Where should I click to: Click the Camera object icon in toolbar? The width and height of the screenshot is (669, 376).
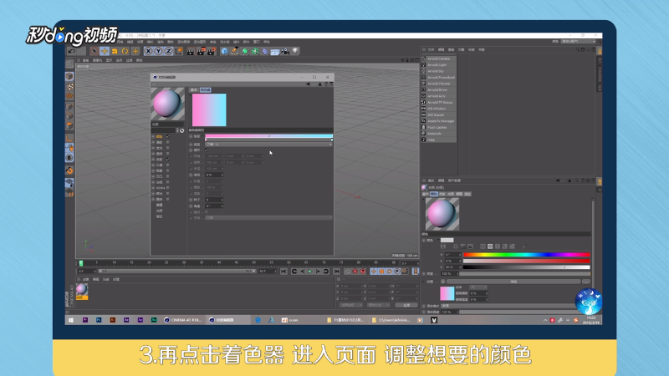(285, 51)
